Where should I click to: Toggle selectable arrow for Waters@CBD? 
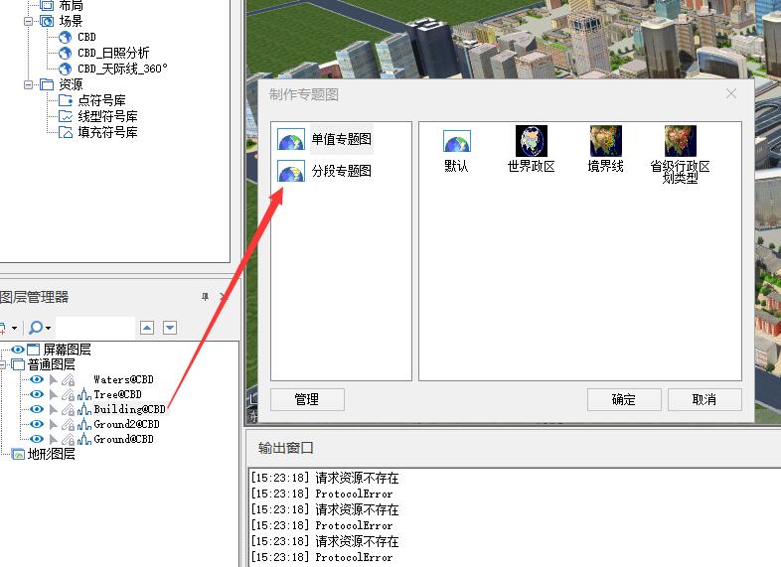point(54,380)
